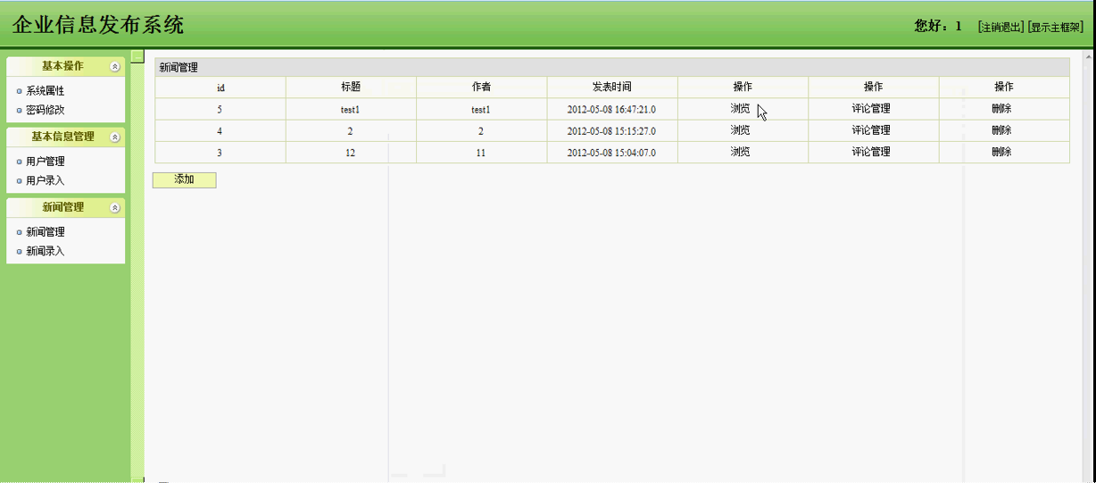This screenshot has width=1096, height=483.
Task: Open 用户管理 in the sidebar
Action: [x=46, y=162]
